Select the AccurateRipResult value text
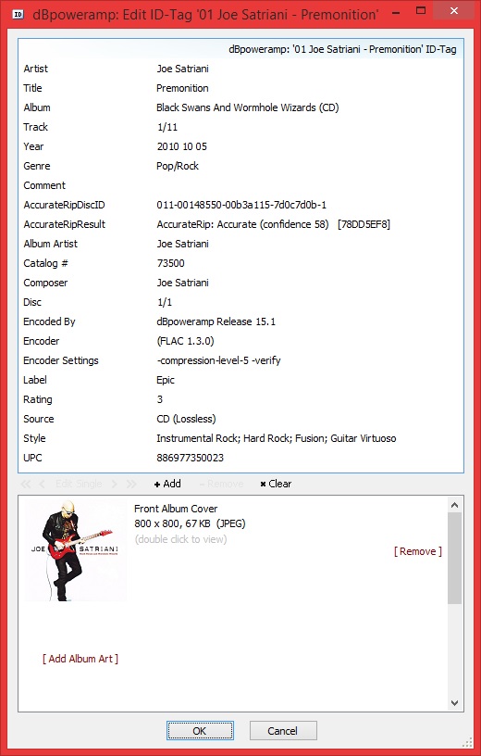 pos(273,224)
